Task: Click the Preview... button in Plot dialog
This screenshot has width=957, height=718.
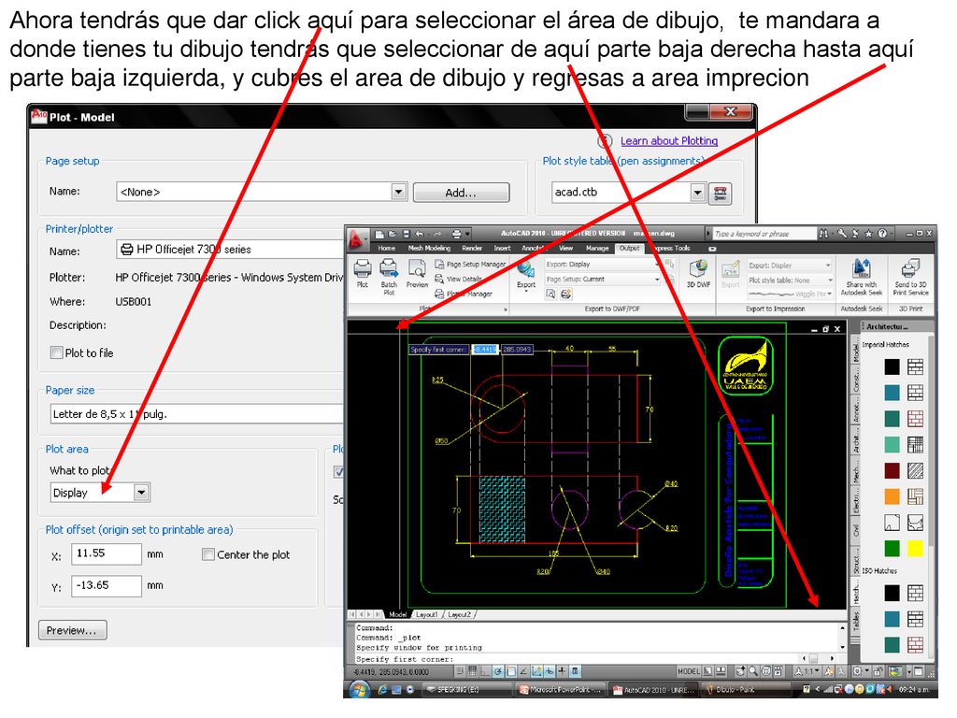Action: [x=72, y=630]
